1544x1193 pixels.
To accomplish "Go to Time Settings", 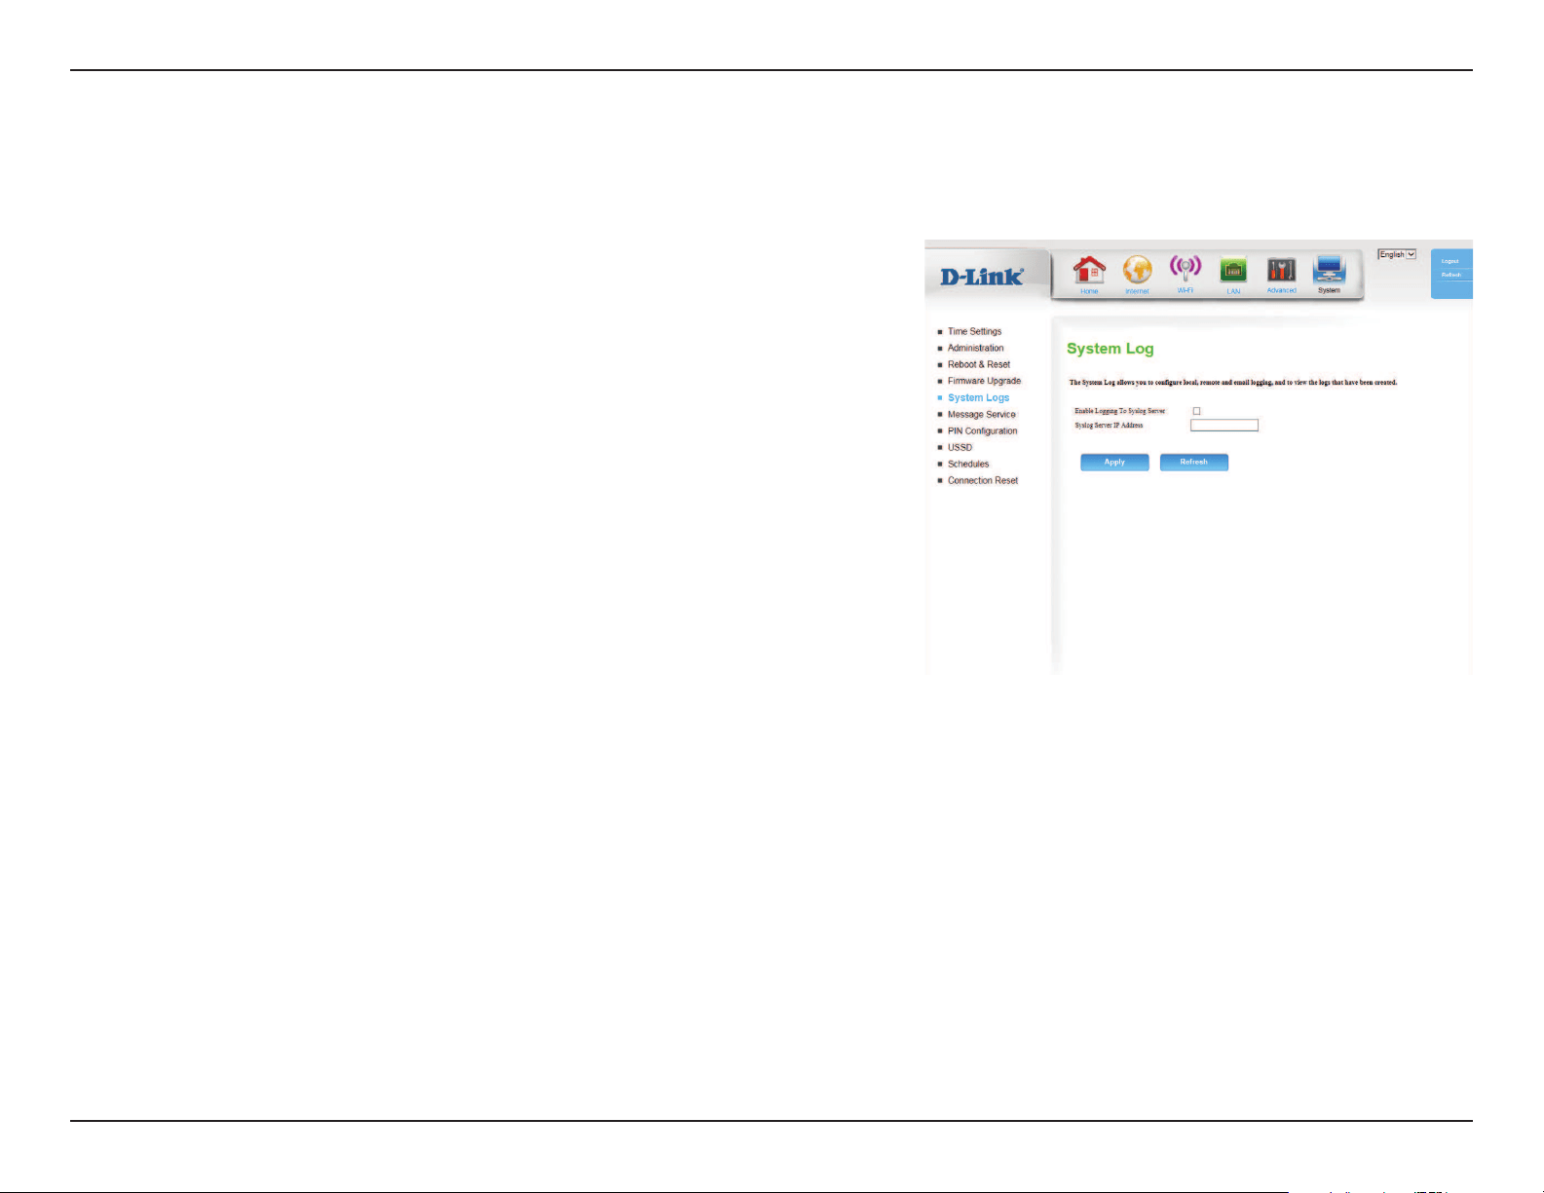I will point(974,331).
